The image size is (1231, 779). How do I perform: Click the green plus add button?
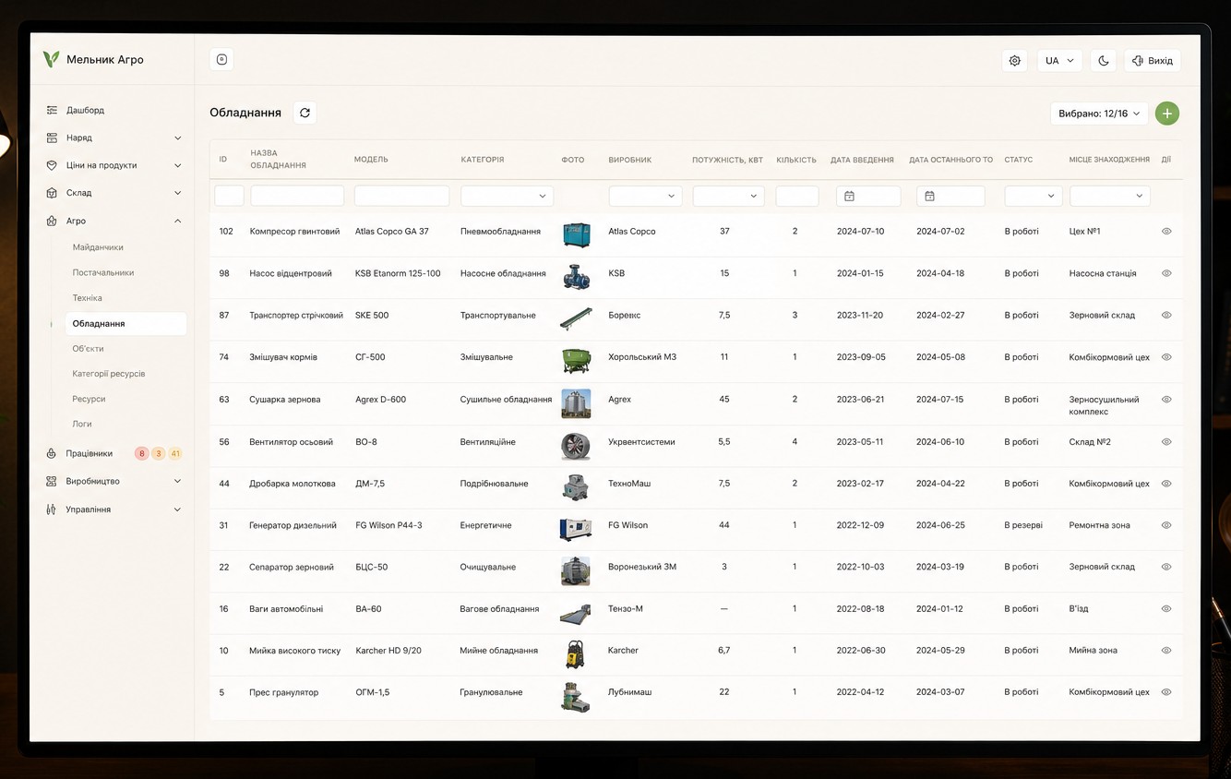click(x=1167, y=114)
